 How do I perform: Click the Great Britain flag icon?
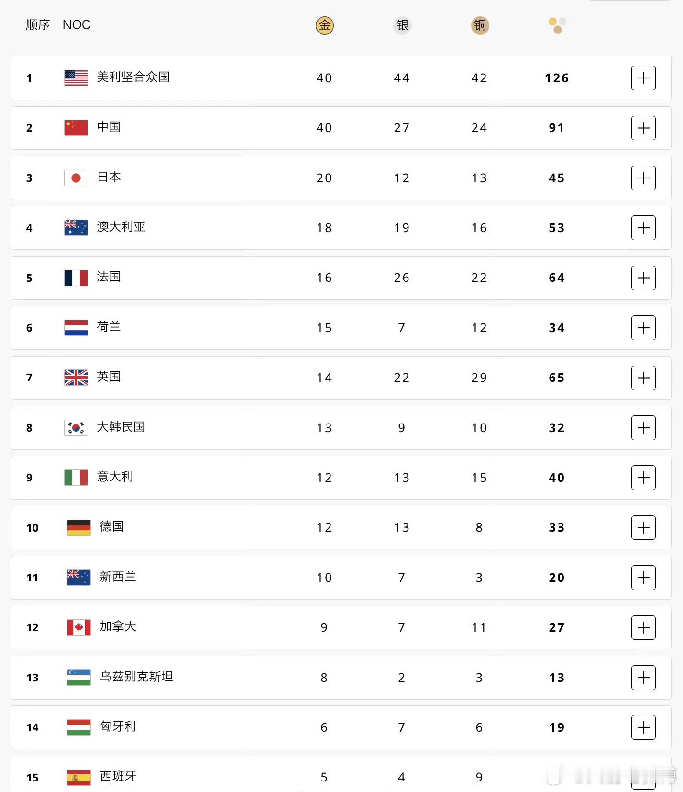[76, 378]
